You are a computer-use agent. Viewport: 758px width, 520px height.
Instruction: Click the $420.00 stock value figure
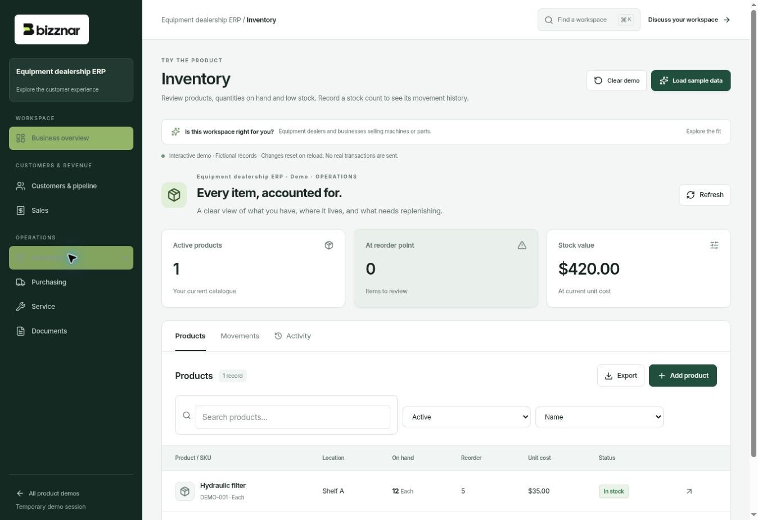[589, 269]
